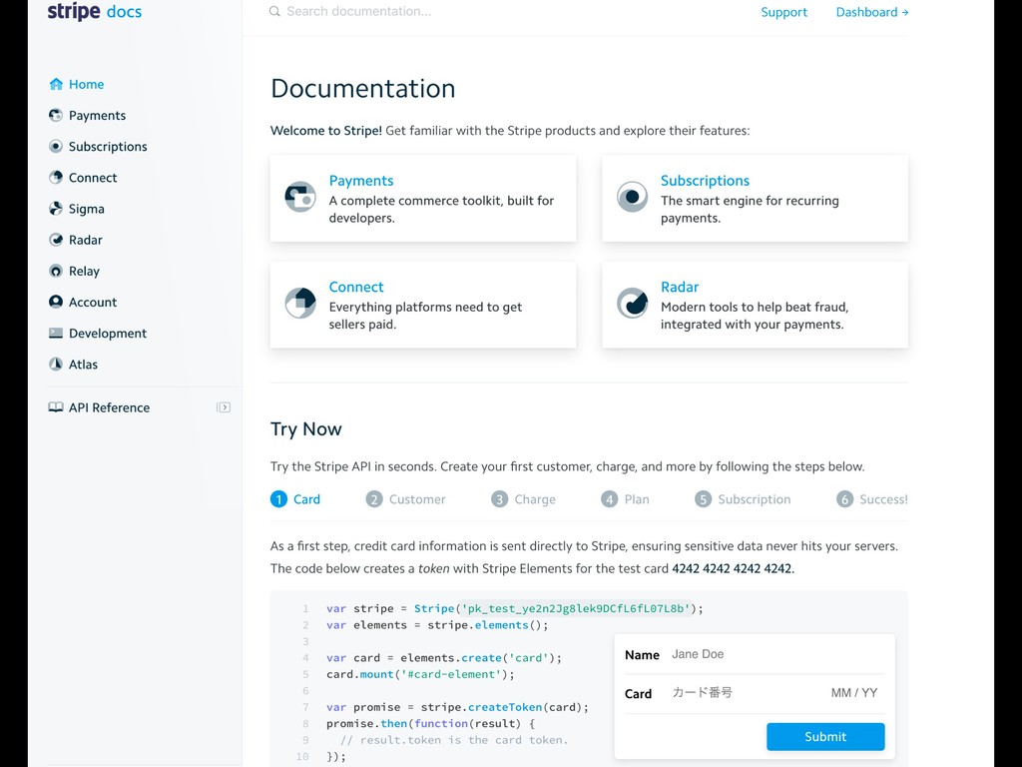
Task: Open the Support link
Action: [783, 12]
